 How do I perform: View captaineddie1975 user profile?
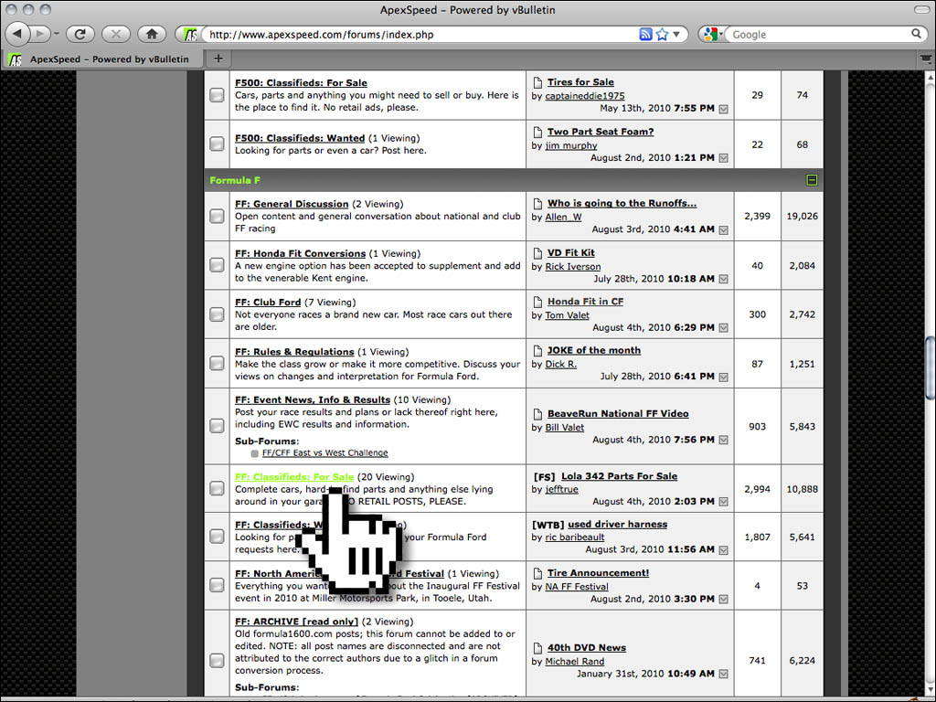point(585,96)
